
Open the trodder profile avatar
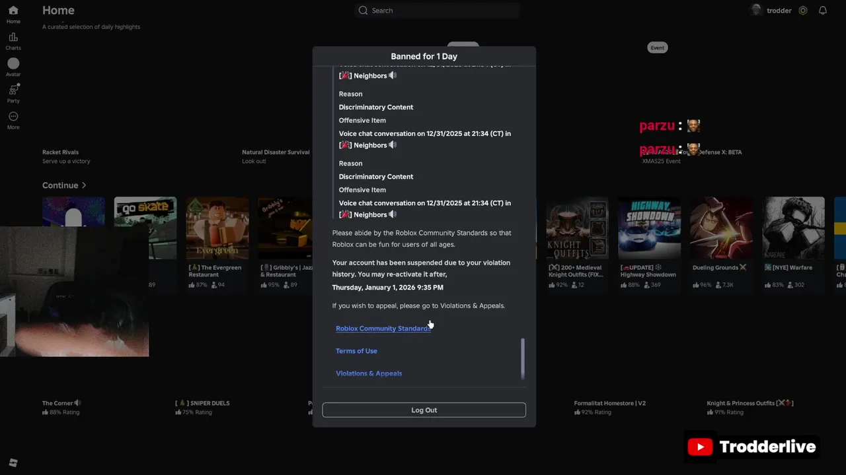tap(756, 11)
